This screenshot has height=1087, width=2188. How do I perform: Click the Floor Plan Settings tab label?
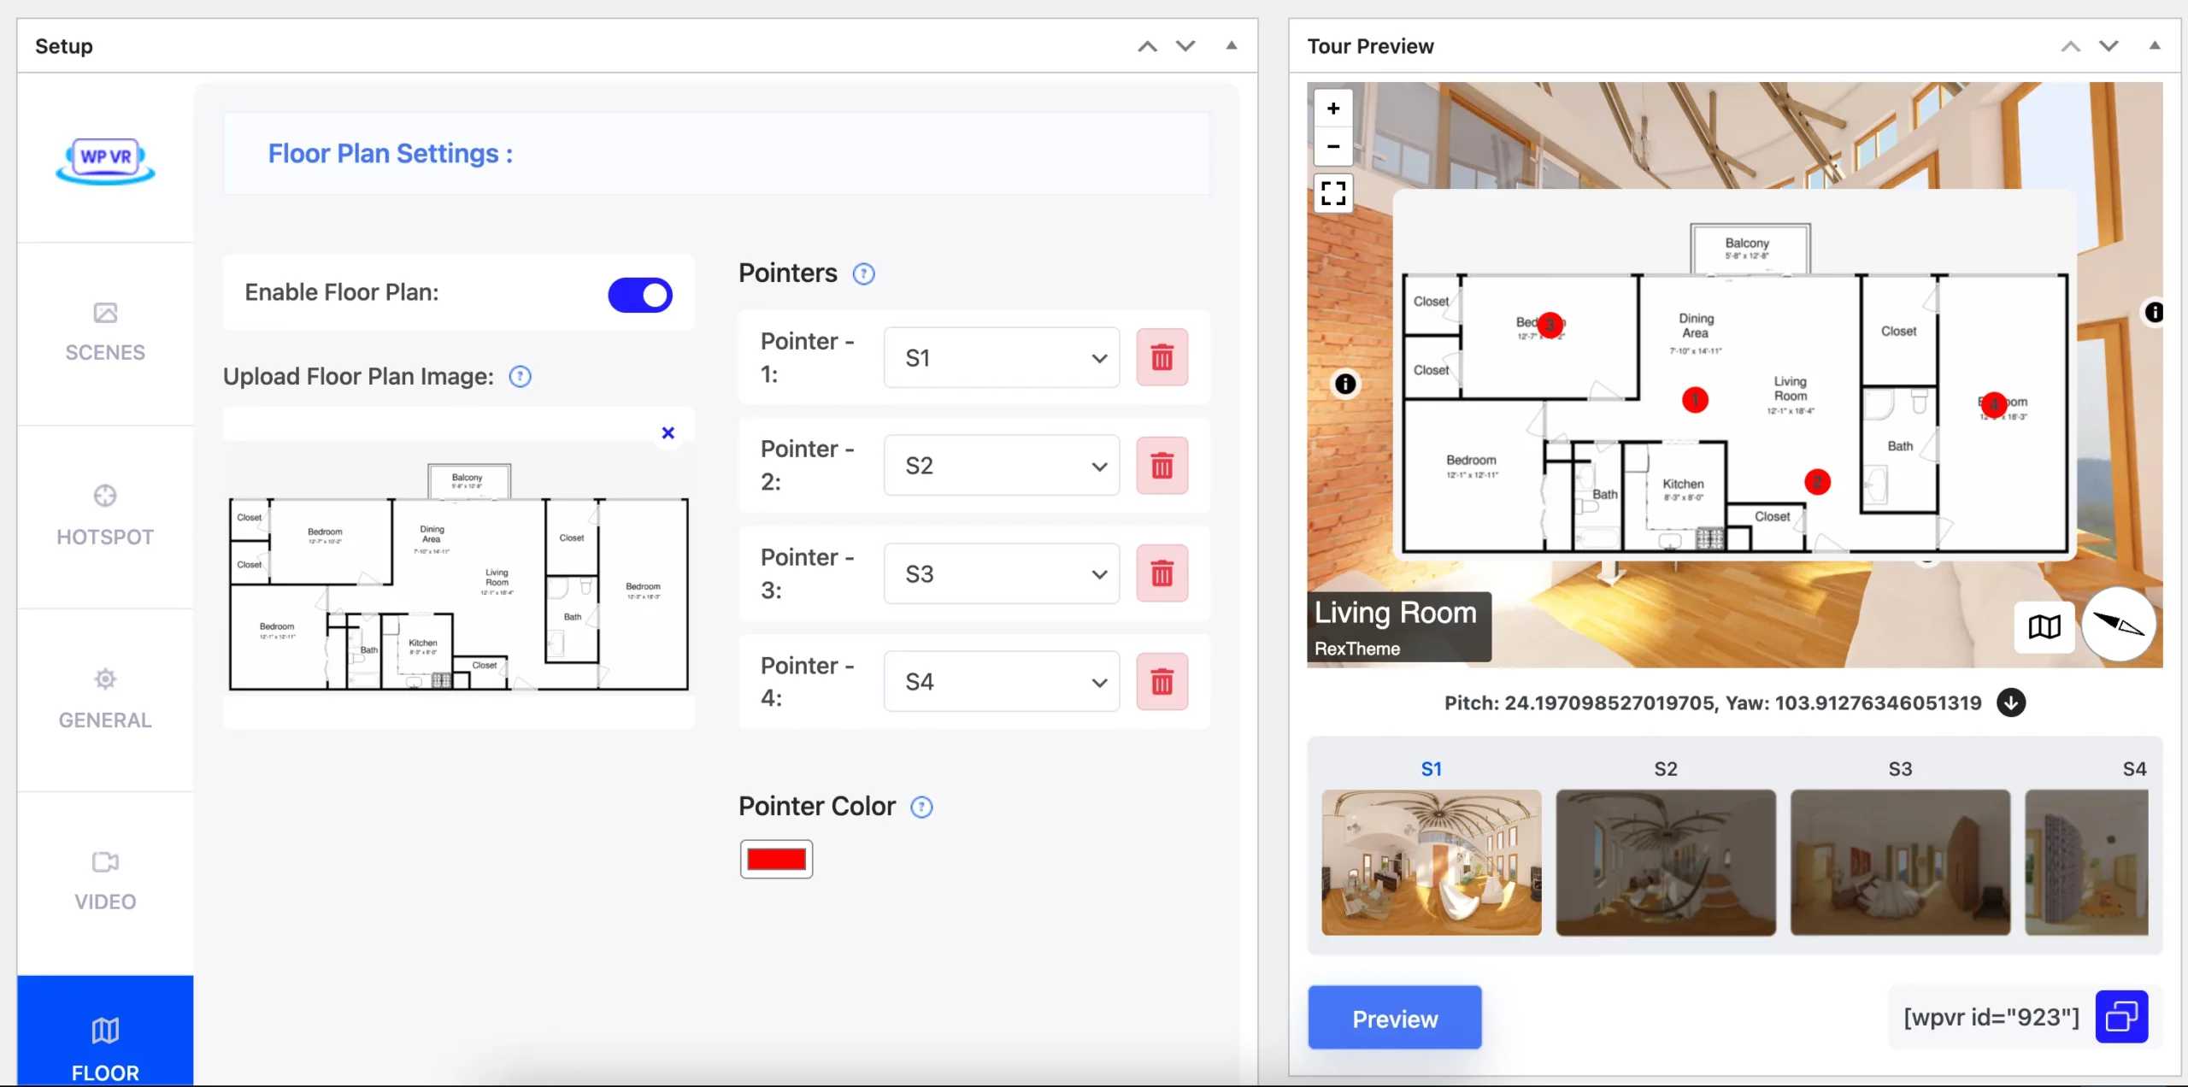pos(390,154)
